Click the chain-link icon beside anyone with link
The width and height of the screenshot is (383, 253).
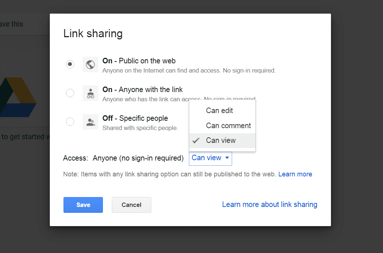90,93
